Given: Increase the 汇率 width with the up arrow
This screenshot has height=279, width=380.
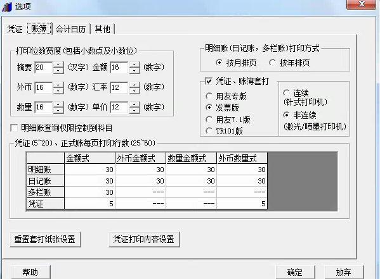Looking at the screenshot, I should (134, 85).
